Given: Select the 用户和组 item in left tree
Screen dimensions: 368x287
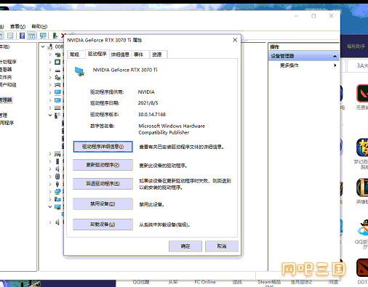Looking at the screenshot, I should (8, 85).
